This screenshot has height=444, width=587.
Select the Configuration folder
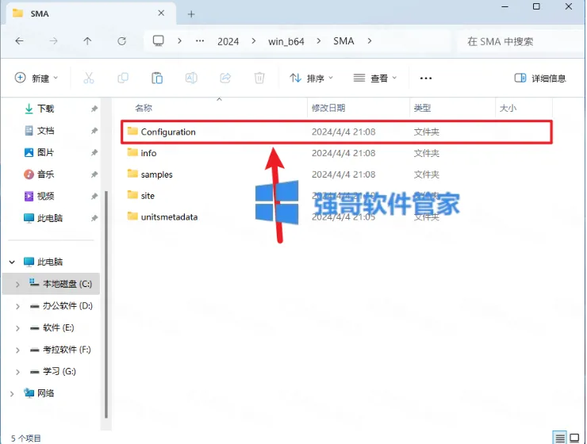point(336,132)
